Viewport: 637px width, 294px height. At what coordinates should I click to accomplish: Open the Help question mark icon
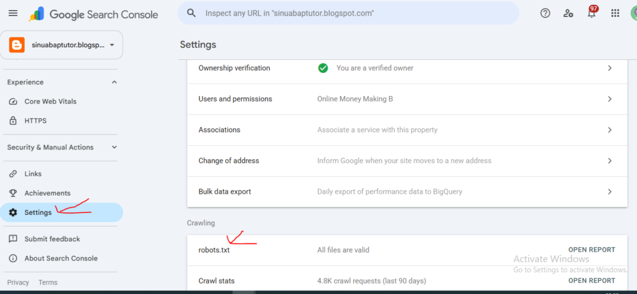point(545,13)
